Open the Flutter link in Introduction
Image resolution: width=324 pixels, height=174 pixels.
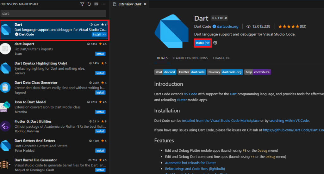(182, 100)
